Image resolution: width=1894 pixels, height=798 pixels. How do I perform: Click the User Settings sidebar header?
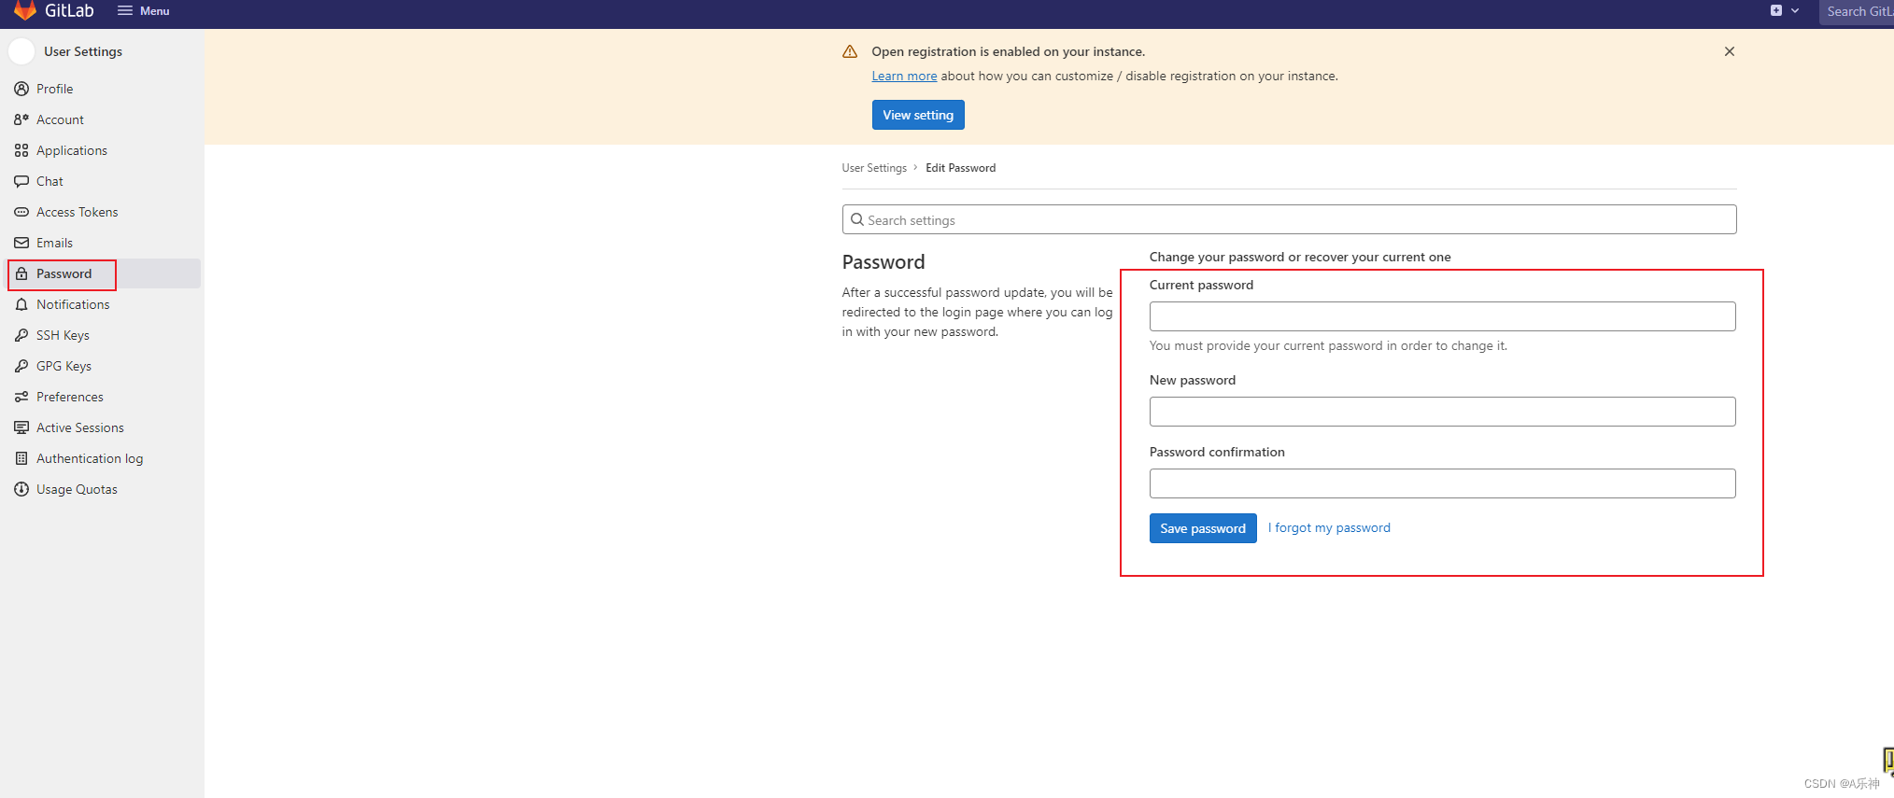click(83, 51)
